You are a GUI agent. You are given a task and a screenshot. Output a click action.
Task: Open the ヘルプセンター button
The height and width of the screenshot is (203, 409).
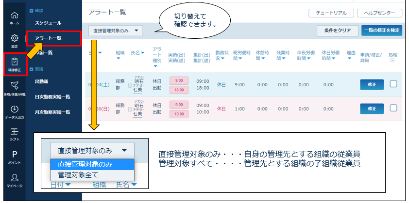[x=379, y=13]
